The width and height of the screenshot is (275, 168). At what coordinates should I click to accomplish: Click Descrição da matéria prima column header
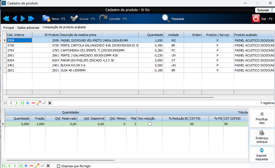[x=99, y=35]
